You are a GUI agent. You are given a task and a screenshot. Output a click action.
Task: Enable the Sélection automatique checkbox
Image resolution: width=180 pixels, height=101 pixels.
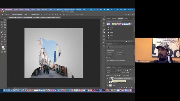click(x=11, y=15)
